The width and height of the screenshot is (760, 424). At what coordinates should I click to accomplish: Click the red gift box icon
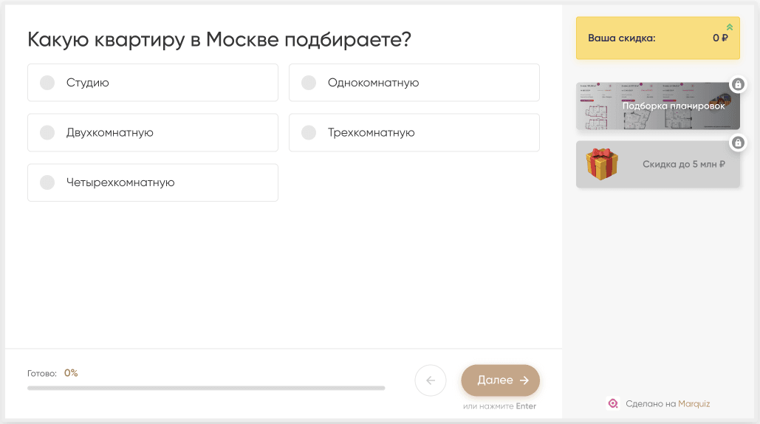pyautogui.click(x=601, y=164)
